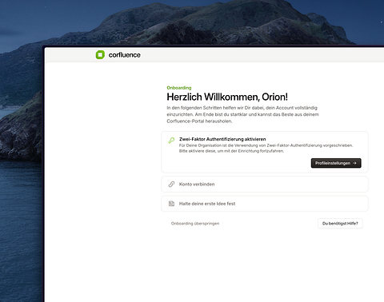Skip onboarding via Onboarding überspringen link
Screen dimensions: 384x302
195,224
